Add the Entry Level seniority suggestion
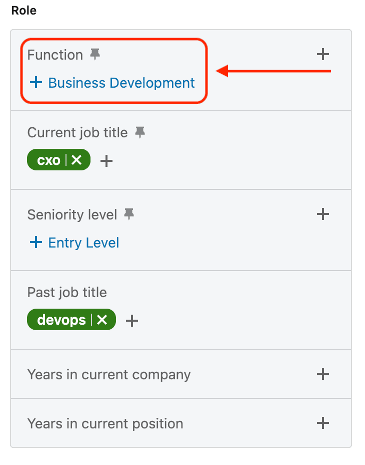Screen dimensions: 365x465 coord(74,243)
